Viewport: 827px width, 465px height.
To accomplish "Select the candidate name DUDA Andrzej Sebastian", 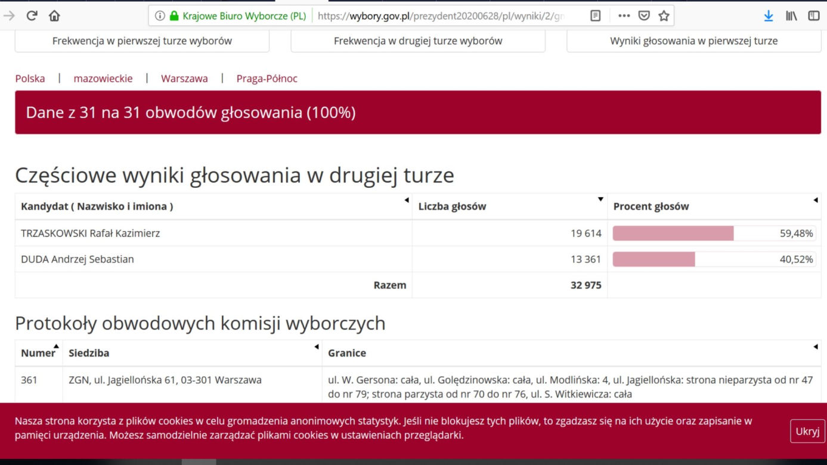I will [77, 259].
